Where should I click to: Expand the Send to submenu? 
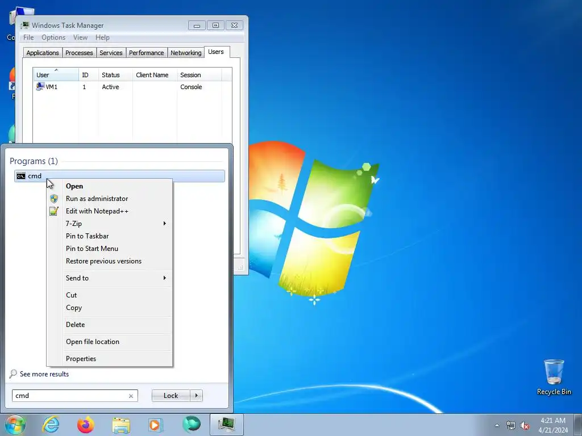click(110, 278)
